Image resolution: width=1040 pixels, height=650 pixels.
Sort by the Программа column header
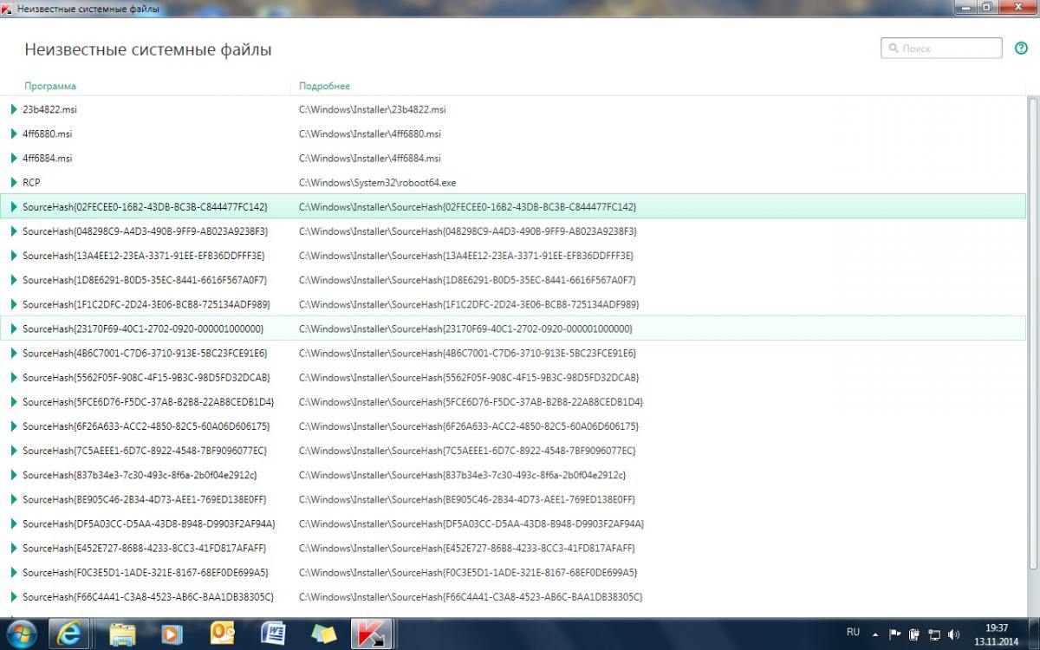tap(49, 86)
